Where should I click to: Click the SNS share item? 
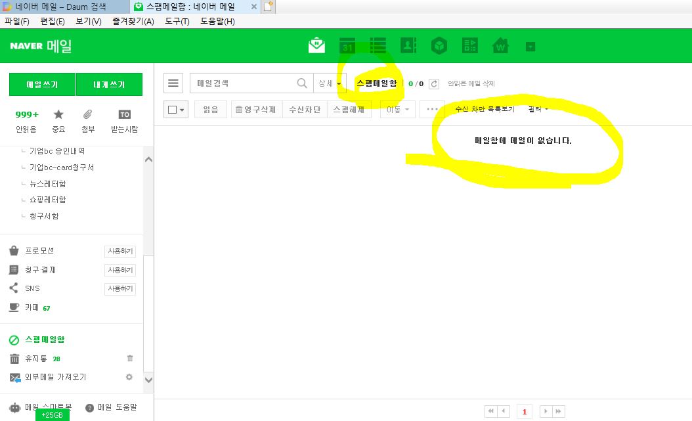pos(25,288)
